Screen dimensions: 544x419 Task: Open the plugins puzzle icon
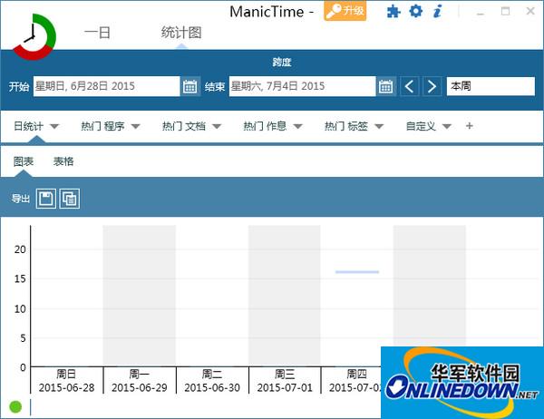click(393, 12)
